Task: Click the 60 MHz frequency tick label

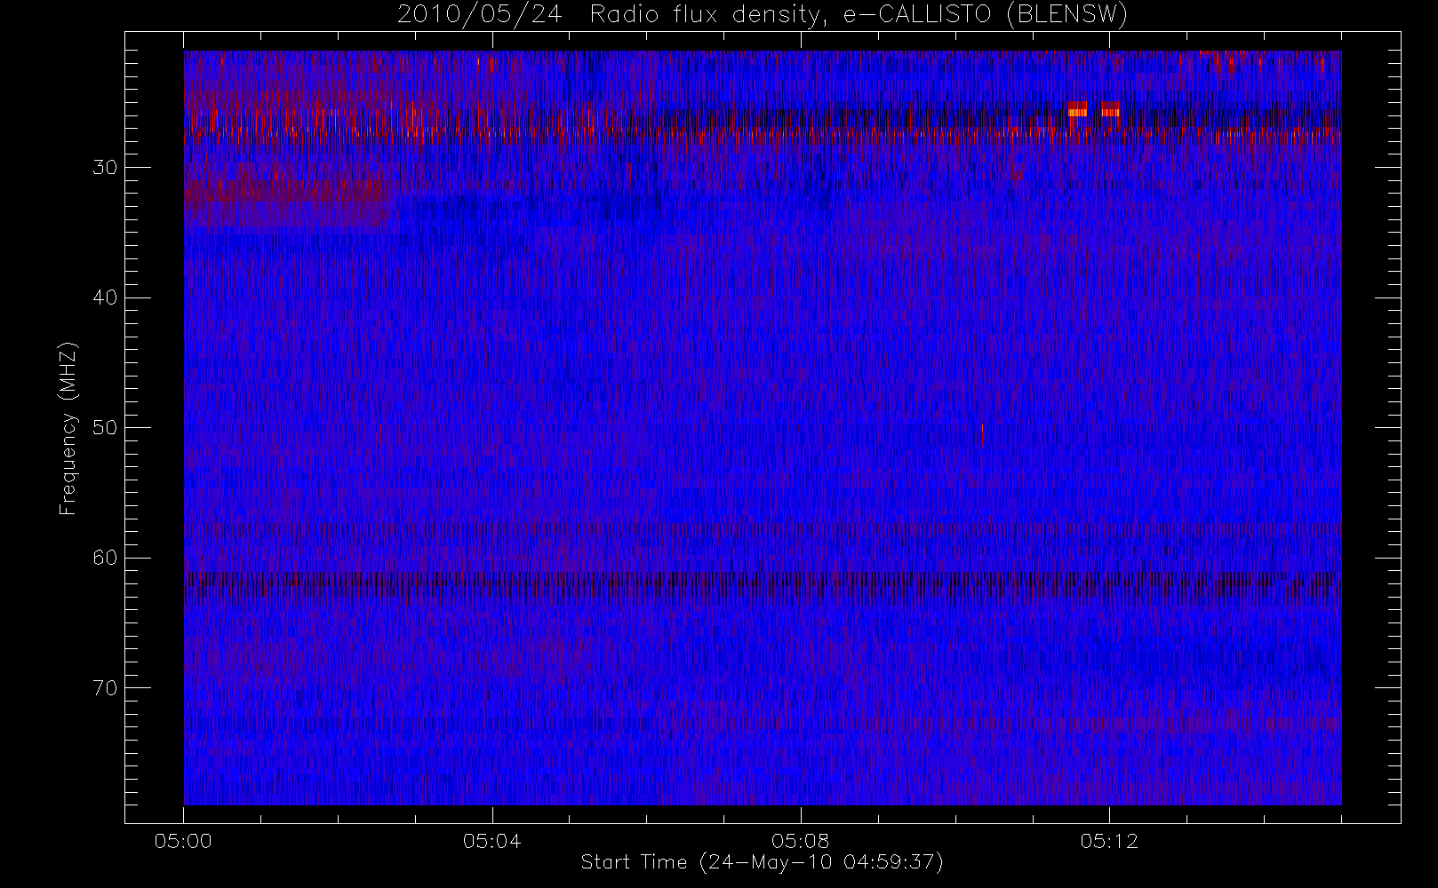Action: (105, 558)
